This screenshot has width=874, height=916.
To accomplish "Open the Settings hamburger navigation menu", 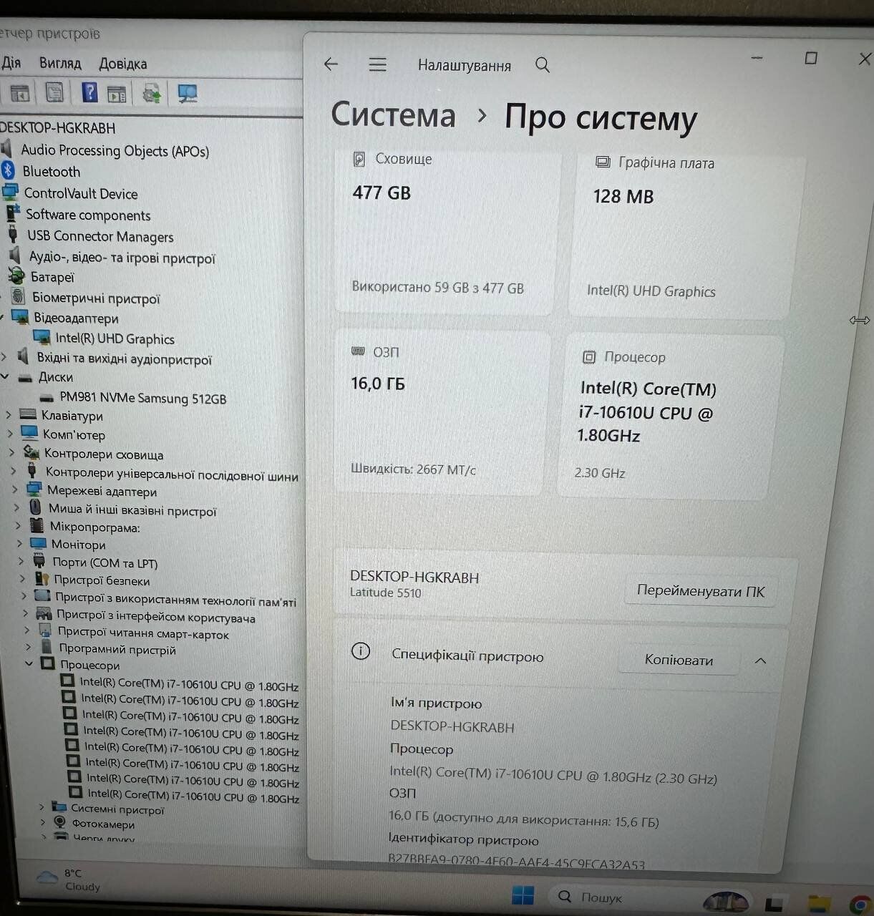I will coord(377,65).
